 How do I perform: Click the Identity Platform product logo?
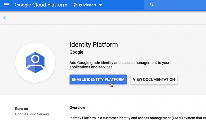click(x=35, y=63)
